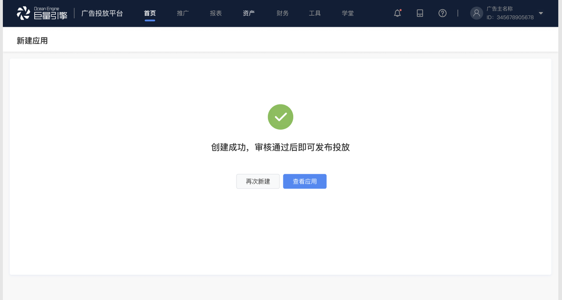
Task: Navigate to 资产 in the top menu
Action: point(249,13)
